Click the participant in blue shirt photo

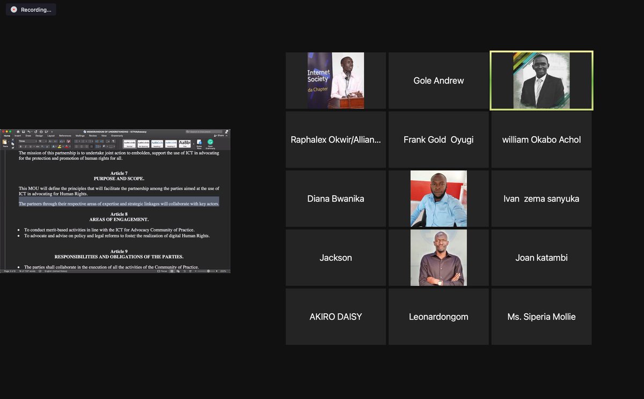point(438,198)
